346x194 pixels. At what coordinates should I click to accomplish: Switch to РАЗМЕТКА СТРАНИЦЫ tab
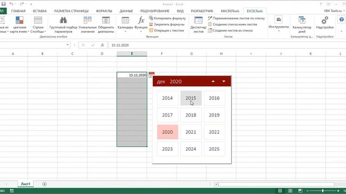click(71, 11)
